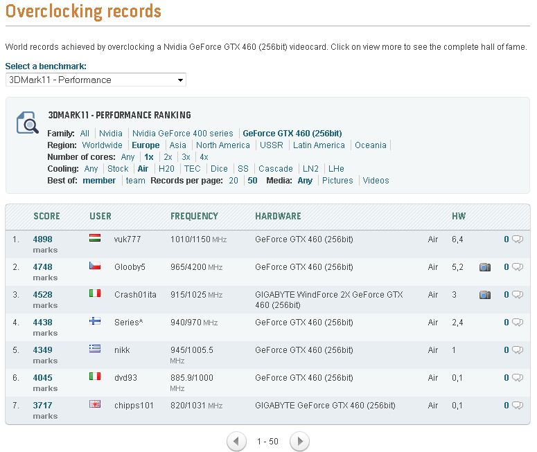Go to next page arrow button
The height and width of the screenshot is (452, 537).
click(x=299, y=442)
